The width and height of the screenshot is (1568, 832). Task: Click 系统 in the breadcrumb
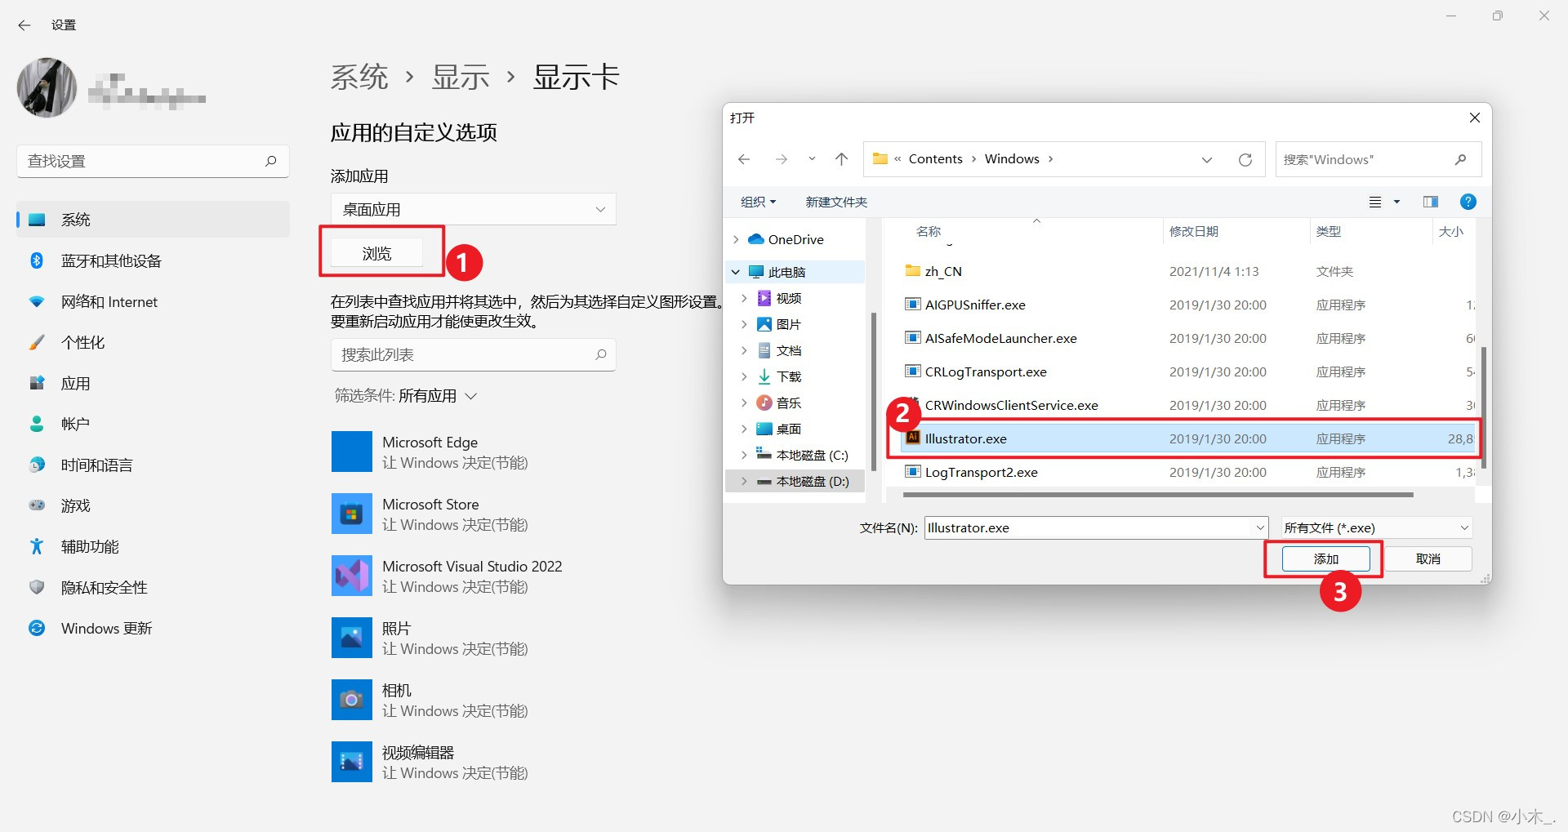359,77
